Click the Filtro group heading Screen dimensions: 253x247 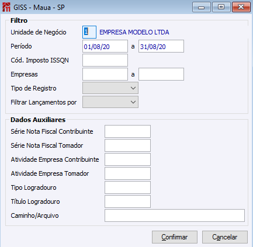19,20
